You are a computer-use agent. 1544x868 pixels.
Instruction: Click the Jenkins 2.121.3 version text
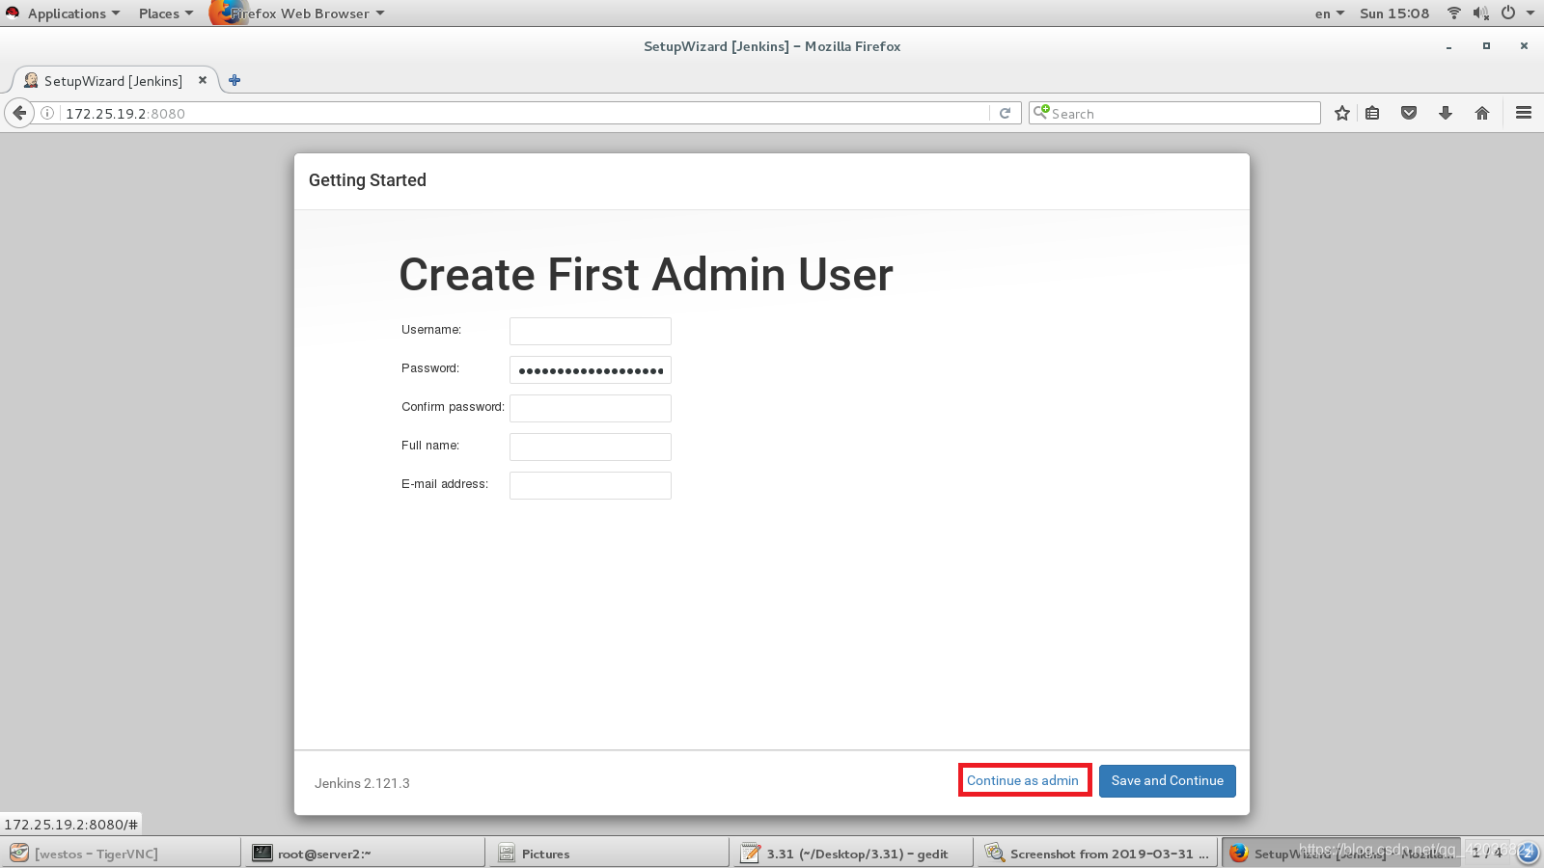(362, 783)
